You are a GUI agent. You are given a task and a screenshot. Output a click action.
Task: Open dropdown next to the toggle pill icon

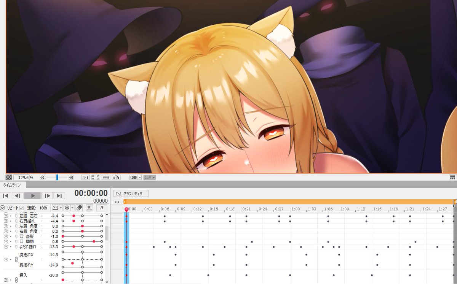point(140,178)
